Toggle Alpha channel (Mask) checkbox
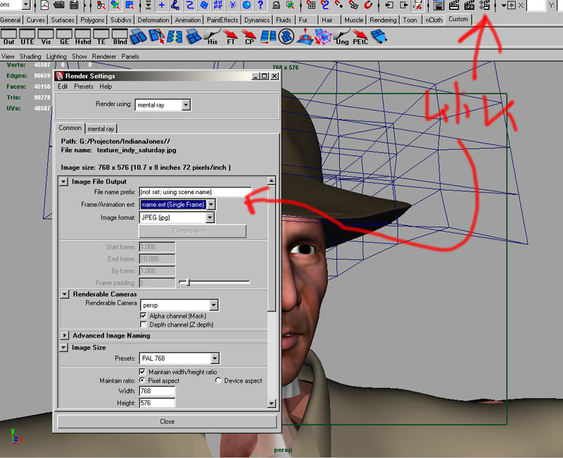Screen dimensions: 563x458 144,315
